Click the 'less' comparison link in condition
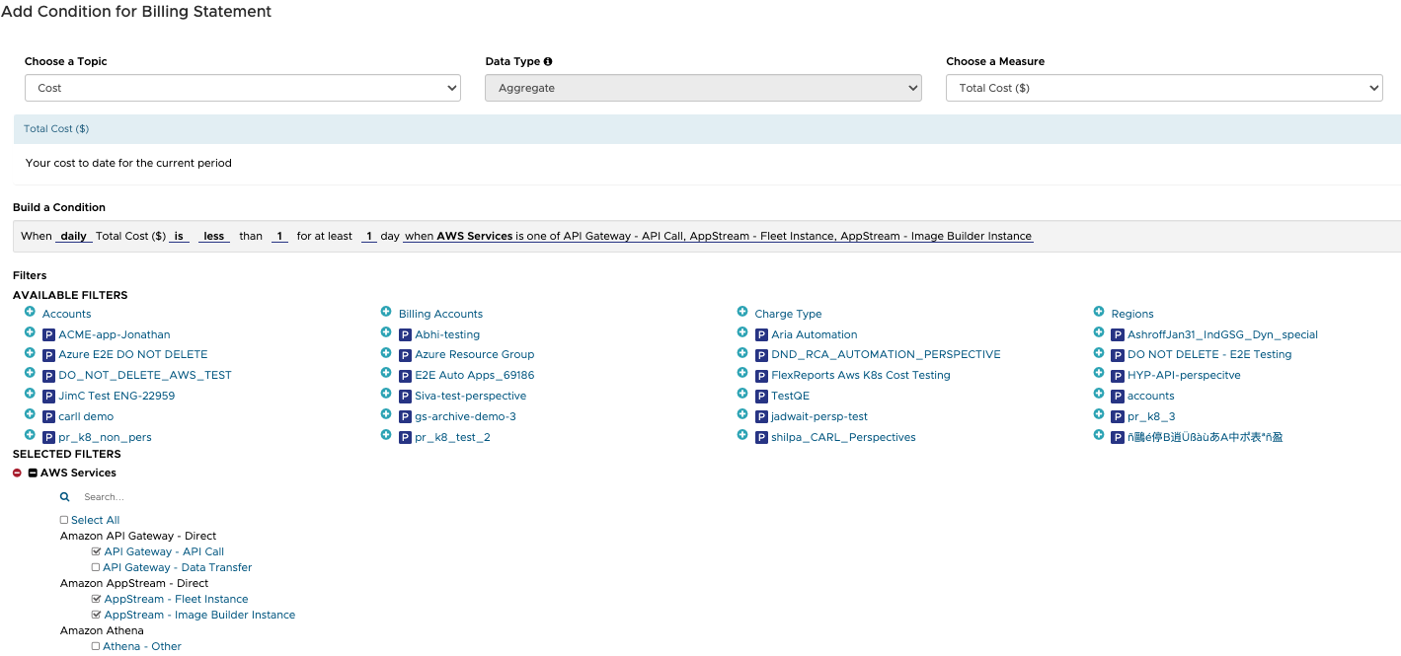The image size is (1401, 656). (x=214, y=237)
